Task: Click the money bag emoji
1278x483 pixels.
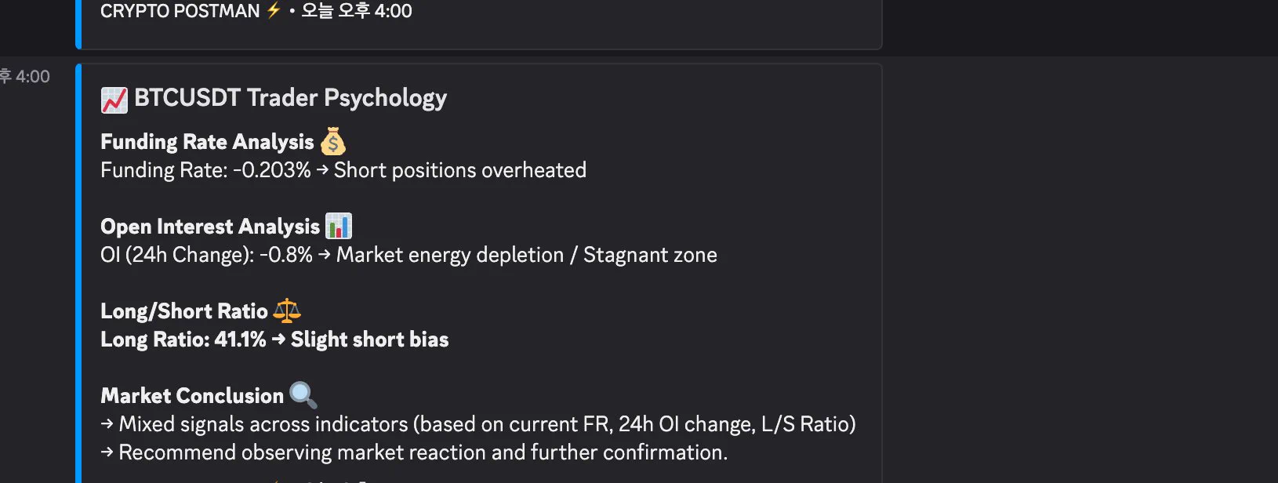Action: (333, 141)
